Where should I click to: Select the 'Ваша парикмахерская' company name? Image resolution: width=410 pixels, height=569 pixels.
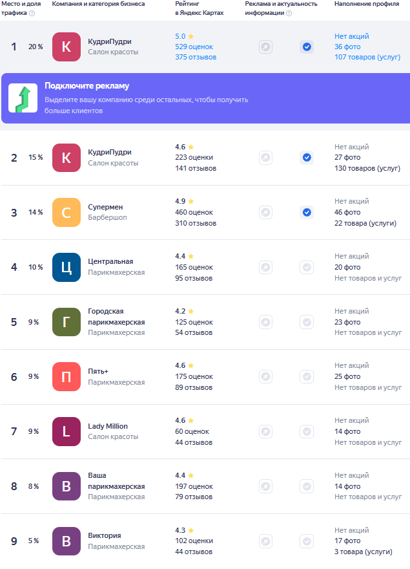[x=116, y=480]
